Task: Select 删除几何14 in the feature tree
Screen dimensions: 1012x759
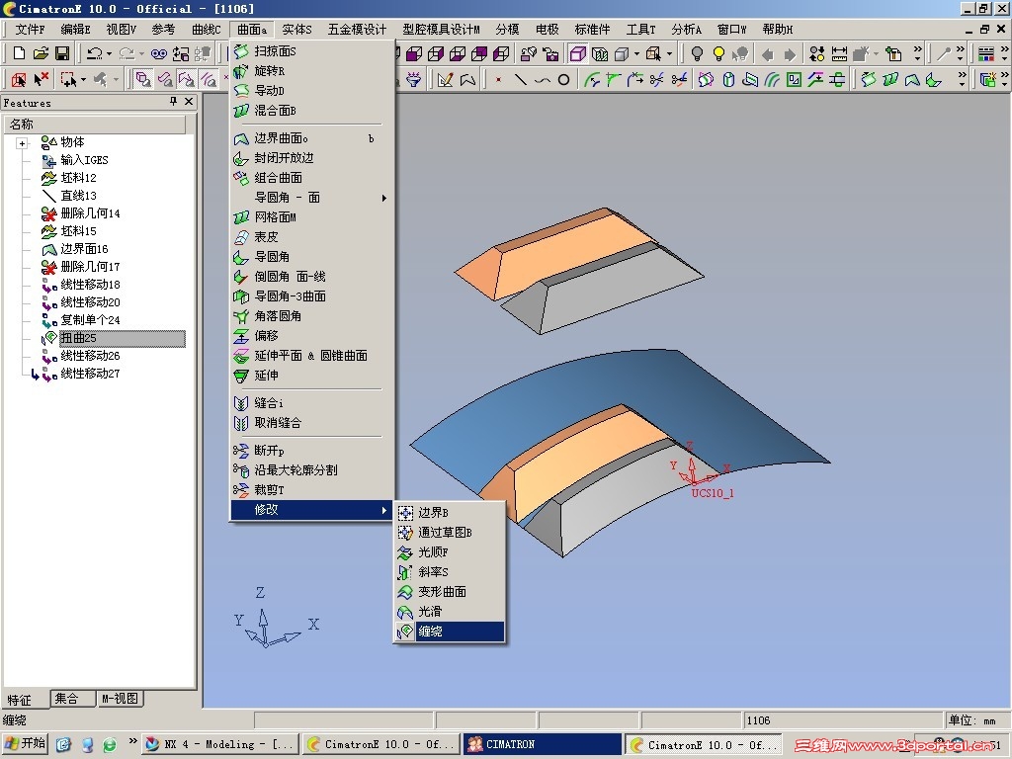Action: pyautogui.click(x=90, y=213)
